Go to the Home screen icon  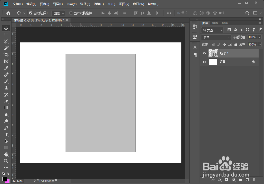coord(8,13)
